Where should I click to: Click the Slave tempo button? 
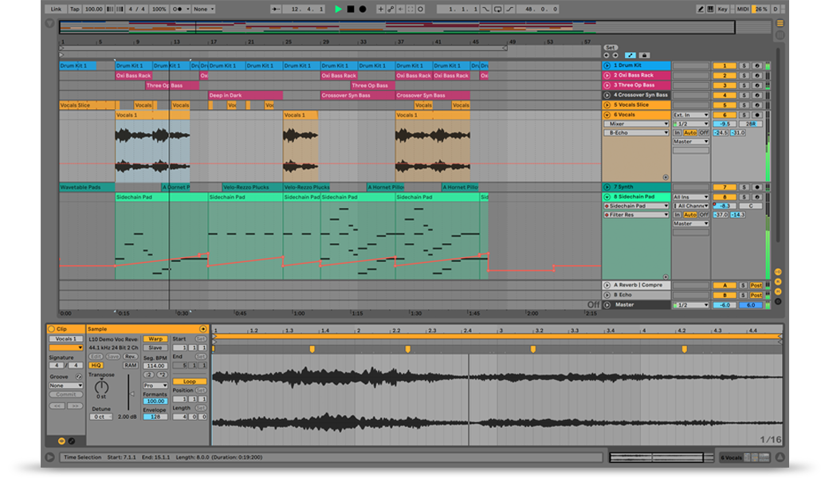[155, 347]
